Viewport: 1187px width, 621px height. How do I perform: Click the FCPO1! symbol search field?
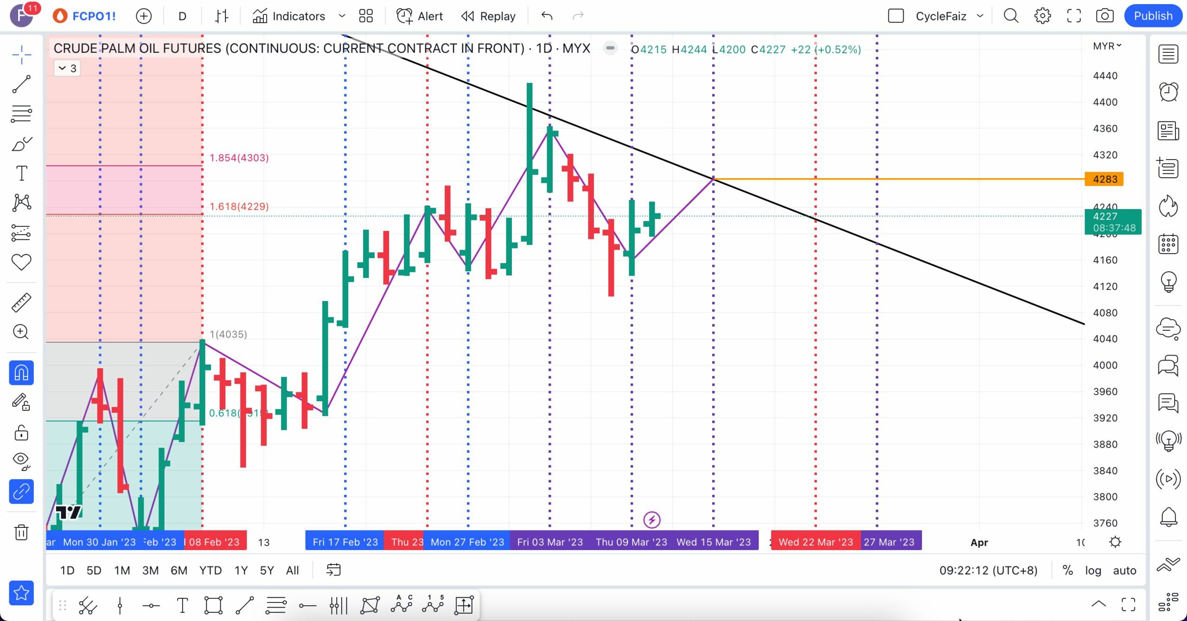pos(94,16)
